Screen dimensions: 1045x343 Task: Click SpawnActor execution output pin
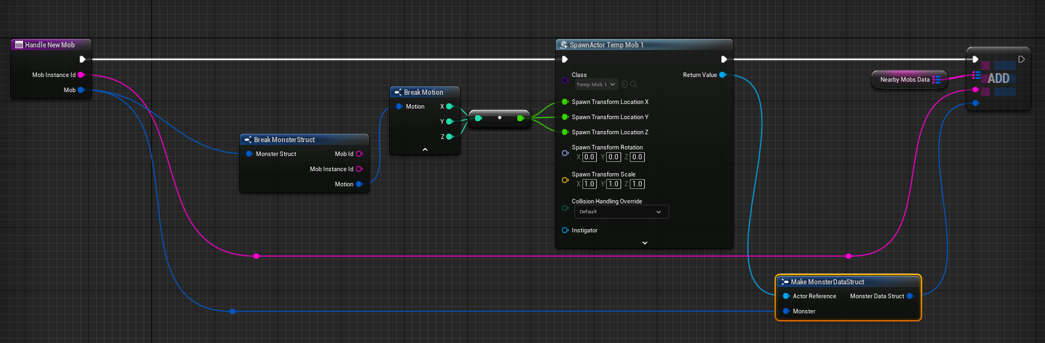(724, 59)
